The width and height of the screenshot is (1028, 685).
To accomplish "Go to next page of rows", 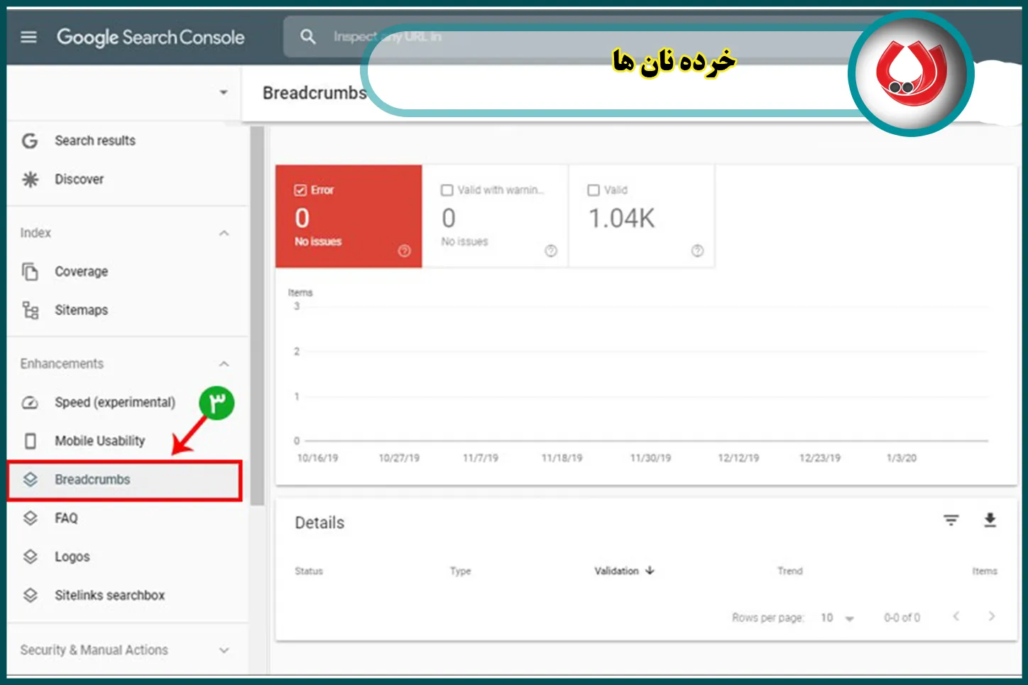I will (992, 616).
